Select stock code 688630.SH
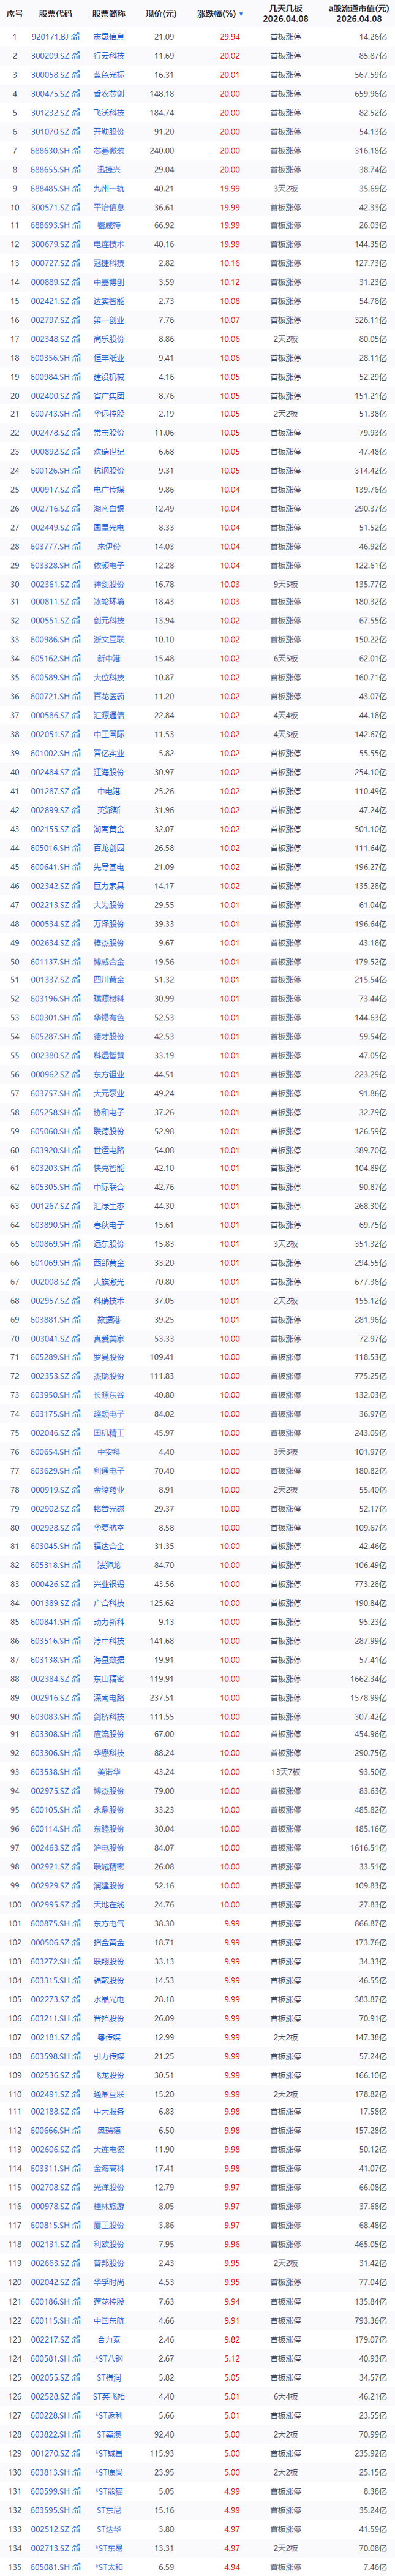 point(50,151)
